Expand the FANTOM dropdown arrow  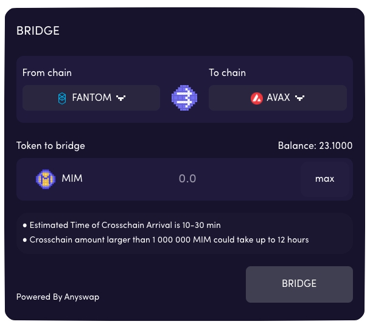click(120, 98)
